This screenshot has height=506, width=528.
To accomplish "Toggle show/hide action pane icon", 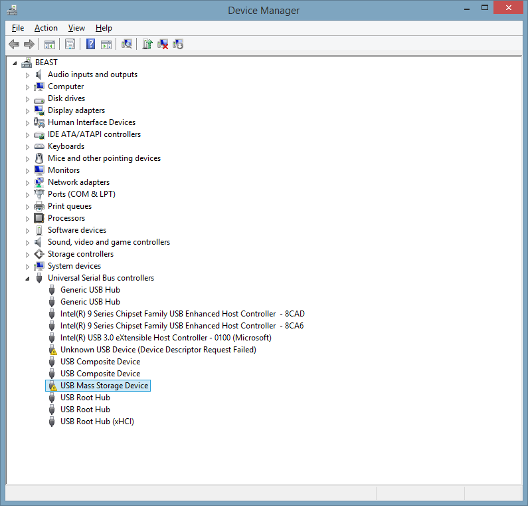I will 106,44.
